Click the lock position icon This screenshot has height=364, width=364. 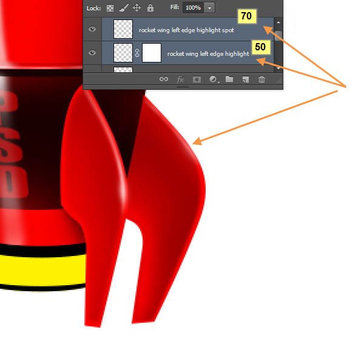136,8
